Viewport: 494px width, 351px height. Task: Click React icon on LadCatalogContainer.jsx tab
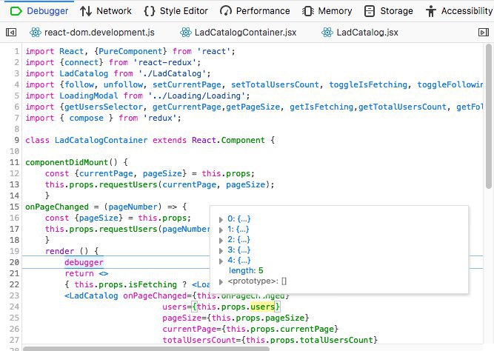[x=186, y=32]
